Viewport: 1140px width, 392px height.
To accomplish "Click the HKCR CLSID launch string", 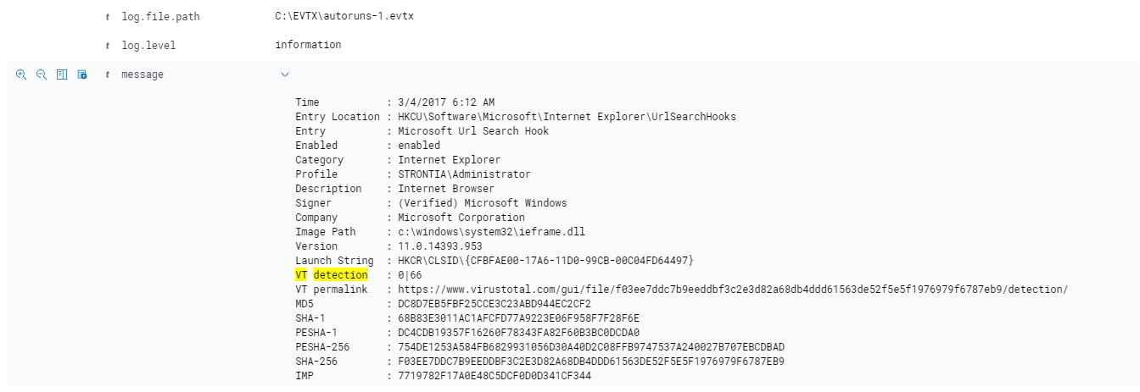I will (x=546, y=261).
